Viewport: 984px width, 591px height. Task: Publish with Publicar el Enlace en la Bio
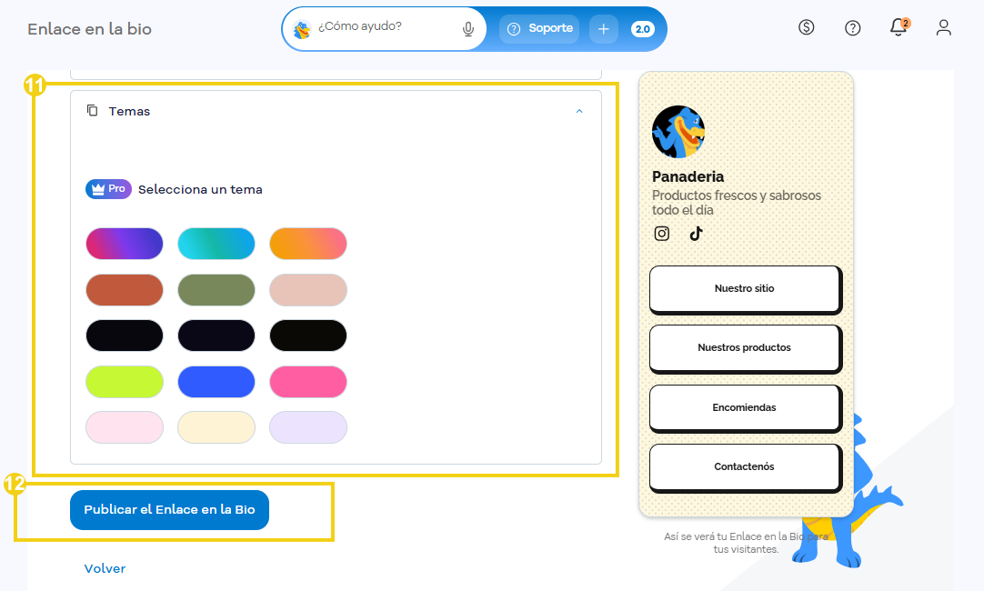coord(169,510)
